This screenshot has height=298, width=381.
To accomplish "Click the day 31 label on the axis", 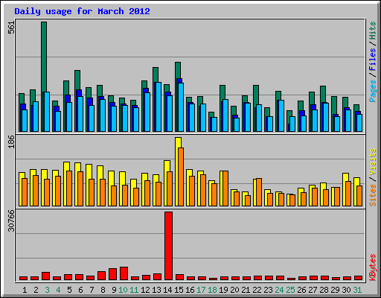I will 357,290.
